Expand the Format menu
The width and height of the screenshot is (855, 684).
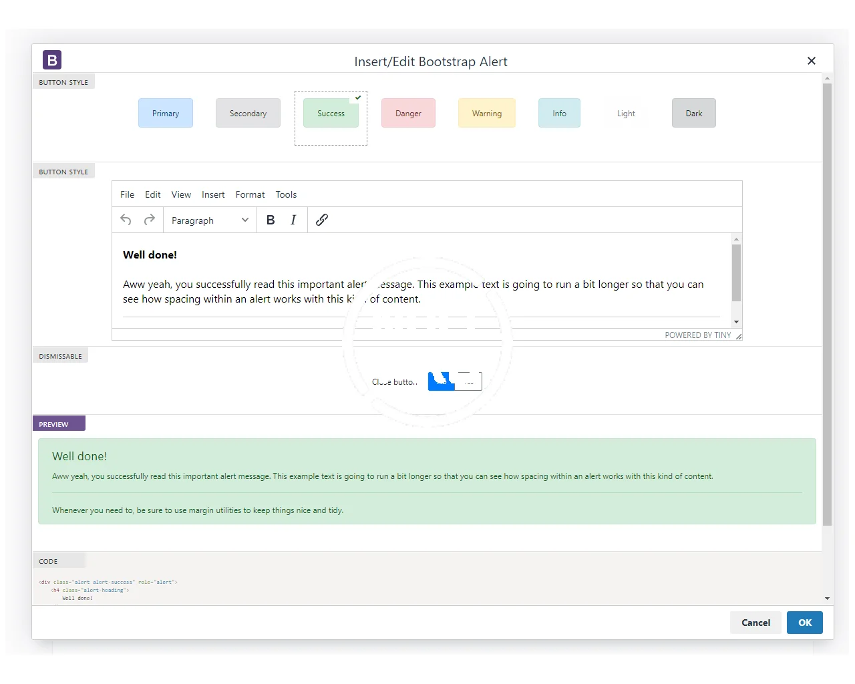(x=250, y=194)
